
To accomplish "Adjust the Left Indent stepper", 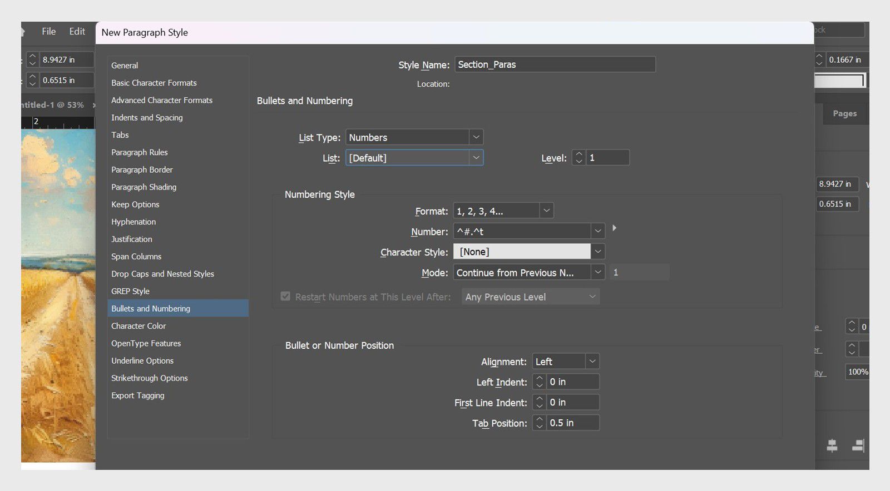I will point(539,382).
